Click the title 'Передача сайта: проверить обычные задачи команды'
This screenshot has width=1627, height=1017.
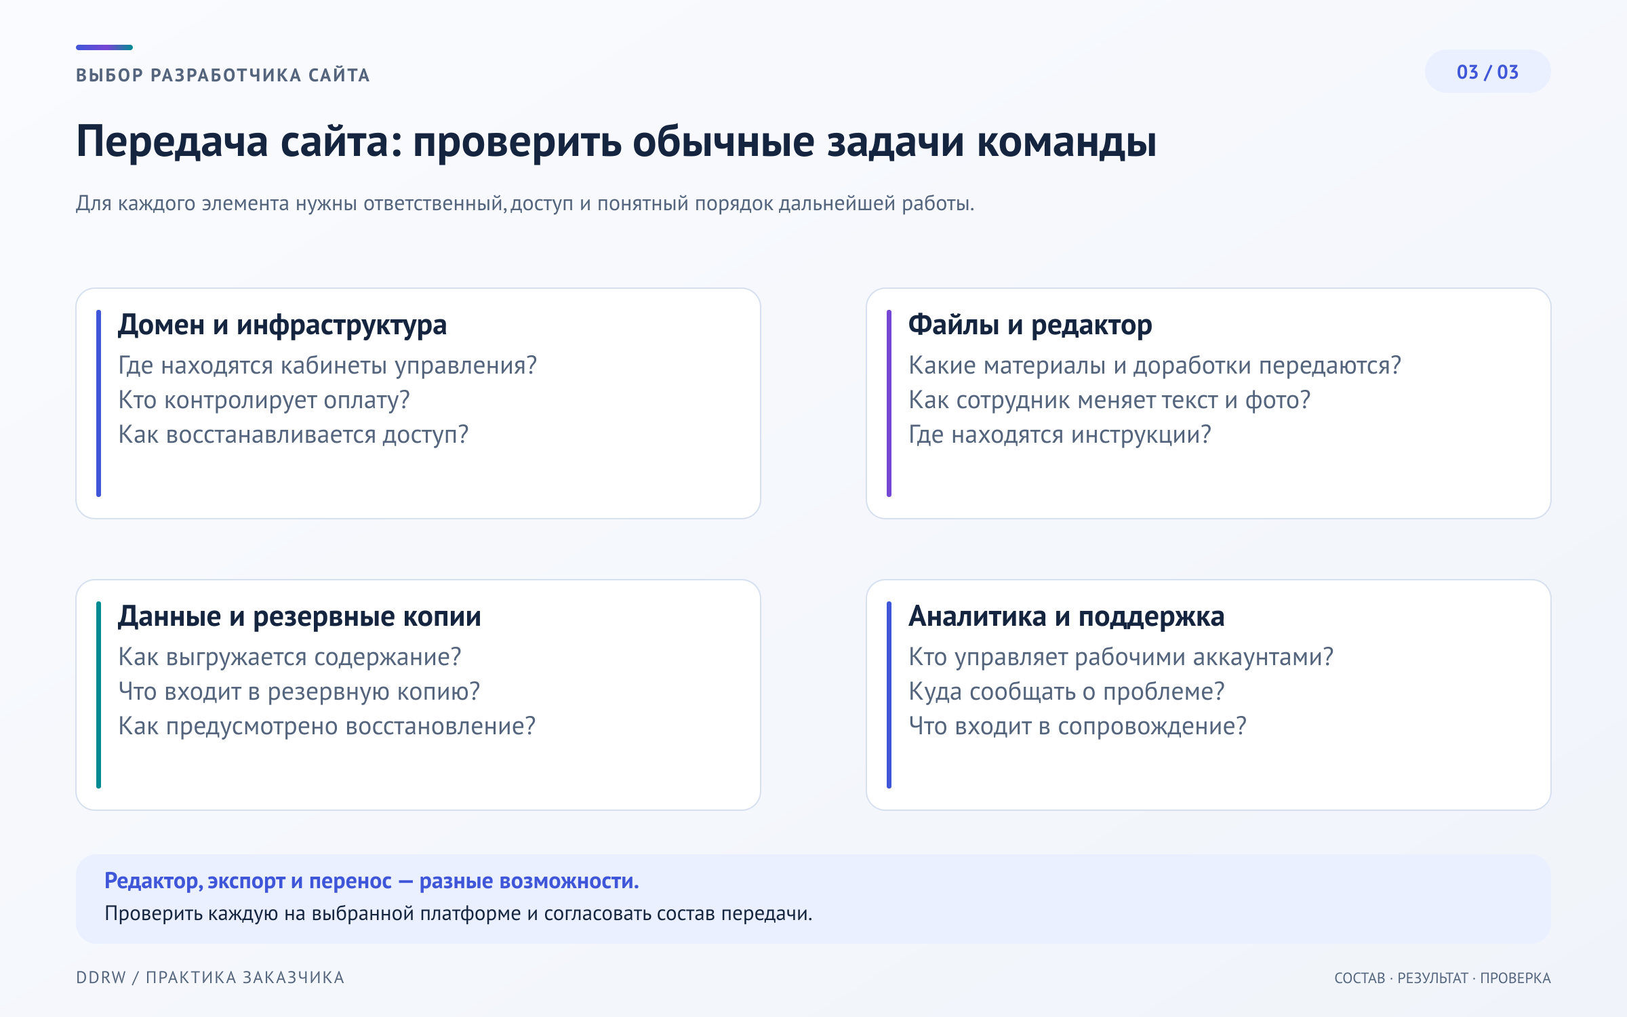pos(616,142)
